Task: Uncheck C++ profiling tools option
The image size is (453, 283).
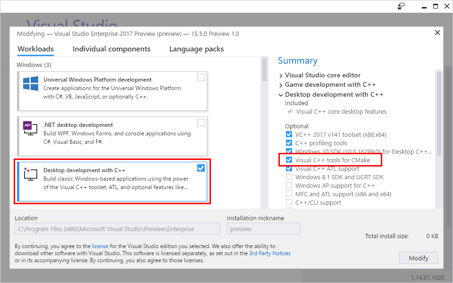Action: 289,143
